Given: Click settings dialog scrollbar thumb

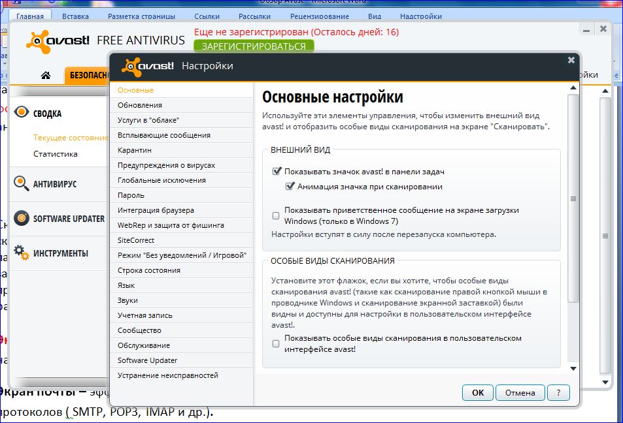Looking at the screenshot, I should (573, 198).
